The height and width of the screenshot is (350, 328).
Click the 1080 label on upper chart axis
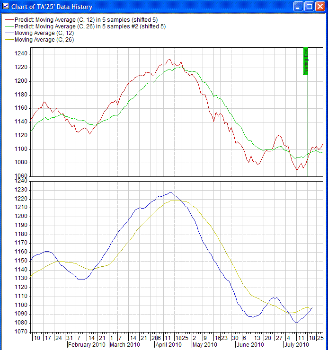[21, 163]
